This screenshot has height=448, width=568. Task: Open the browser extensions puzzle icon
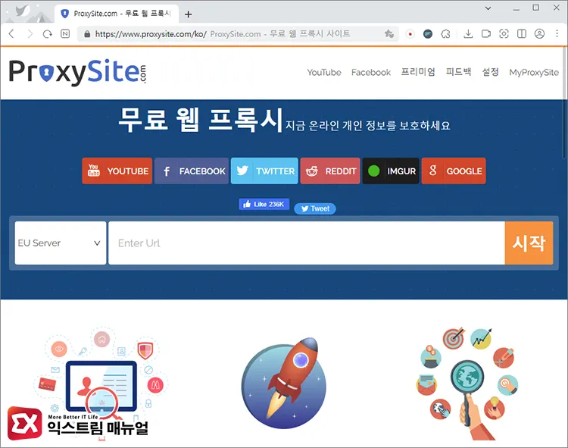coord(446,34)
